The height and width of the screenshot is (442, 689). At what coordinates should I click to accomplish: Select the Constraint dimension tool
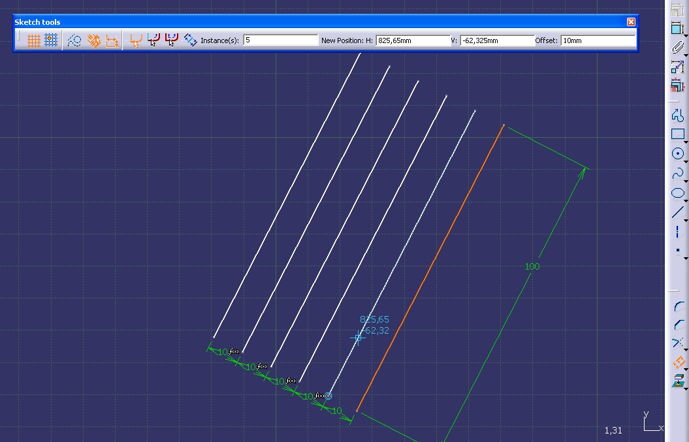[677, 27]
